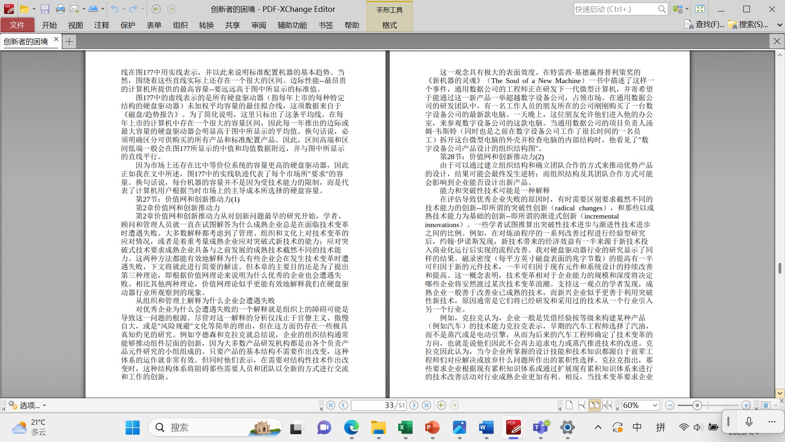
Task: Click the Scan document icon
Action: coord(93,9)
